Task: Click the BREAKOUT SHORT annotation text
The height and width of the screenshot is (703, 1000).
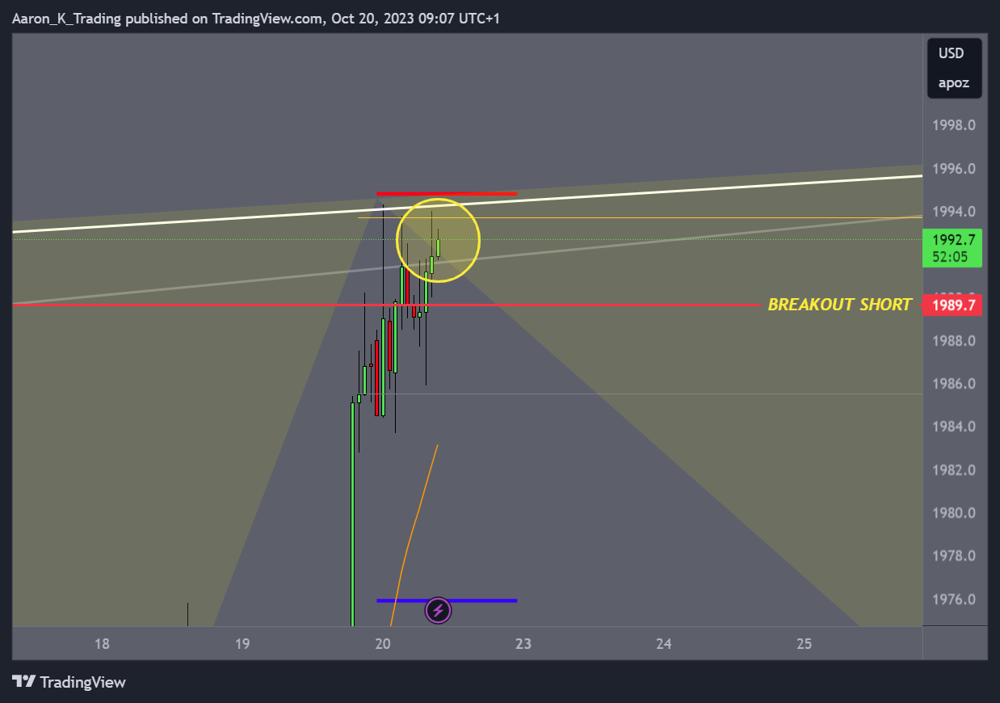Action: pyautogui.click(x=839, y=305)
